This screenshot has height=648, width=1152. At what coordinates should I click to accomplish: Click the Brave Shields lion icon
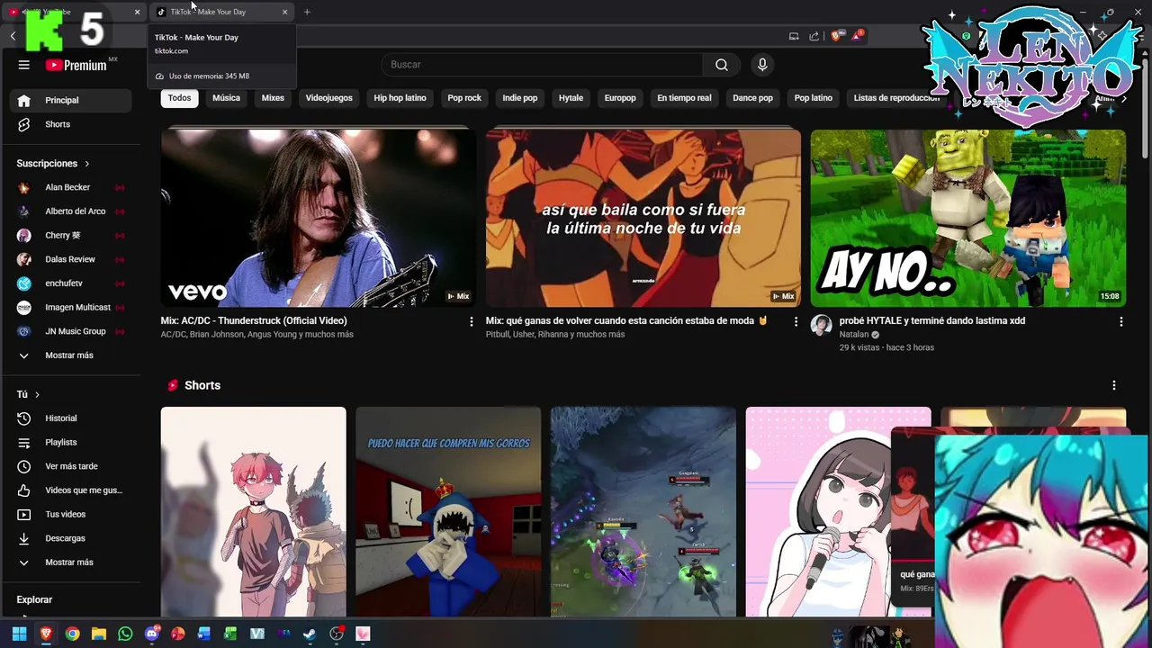click(x=836, y=36)
